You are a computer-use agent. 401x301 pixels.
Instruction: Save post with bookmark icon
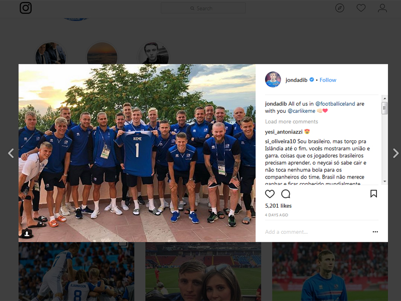tap(373, 194)
